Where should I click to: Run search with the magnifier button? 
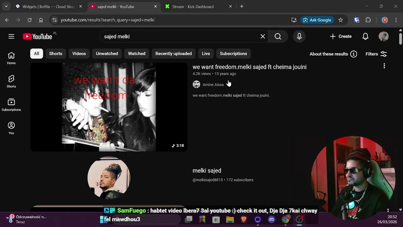[278, 37]
